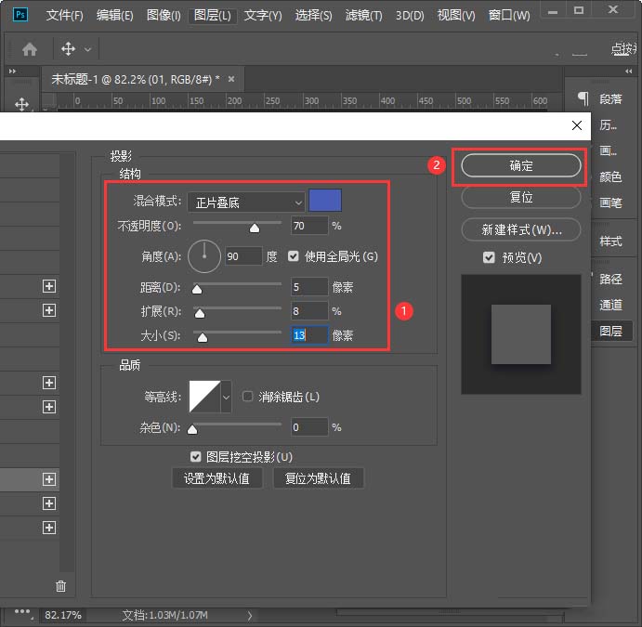Adjust the 大小 size slider handle
This screenshot has height=627, width=642.
click(x=203, y=337)
